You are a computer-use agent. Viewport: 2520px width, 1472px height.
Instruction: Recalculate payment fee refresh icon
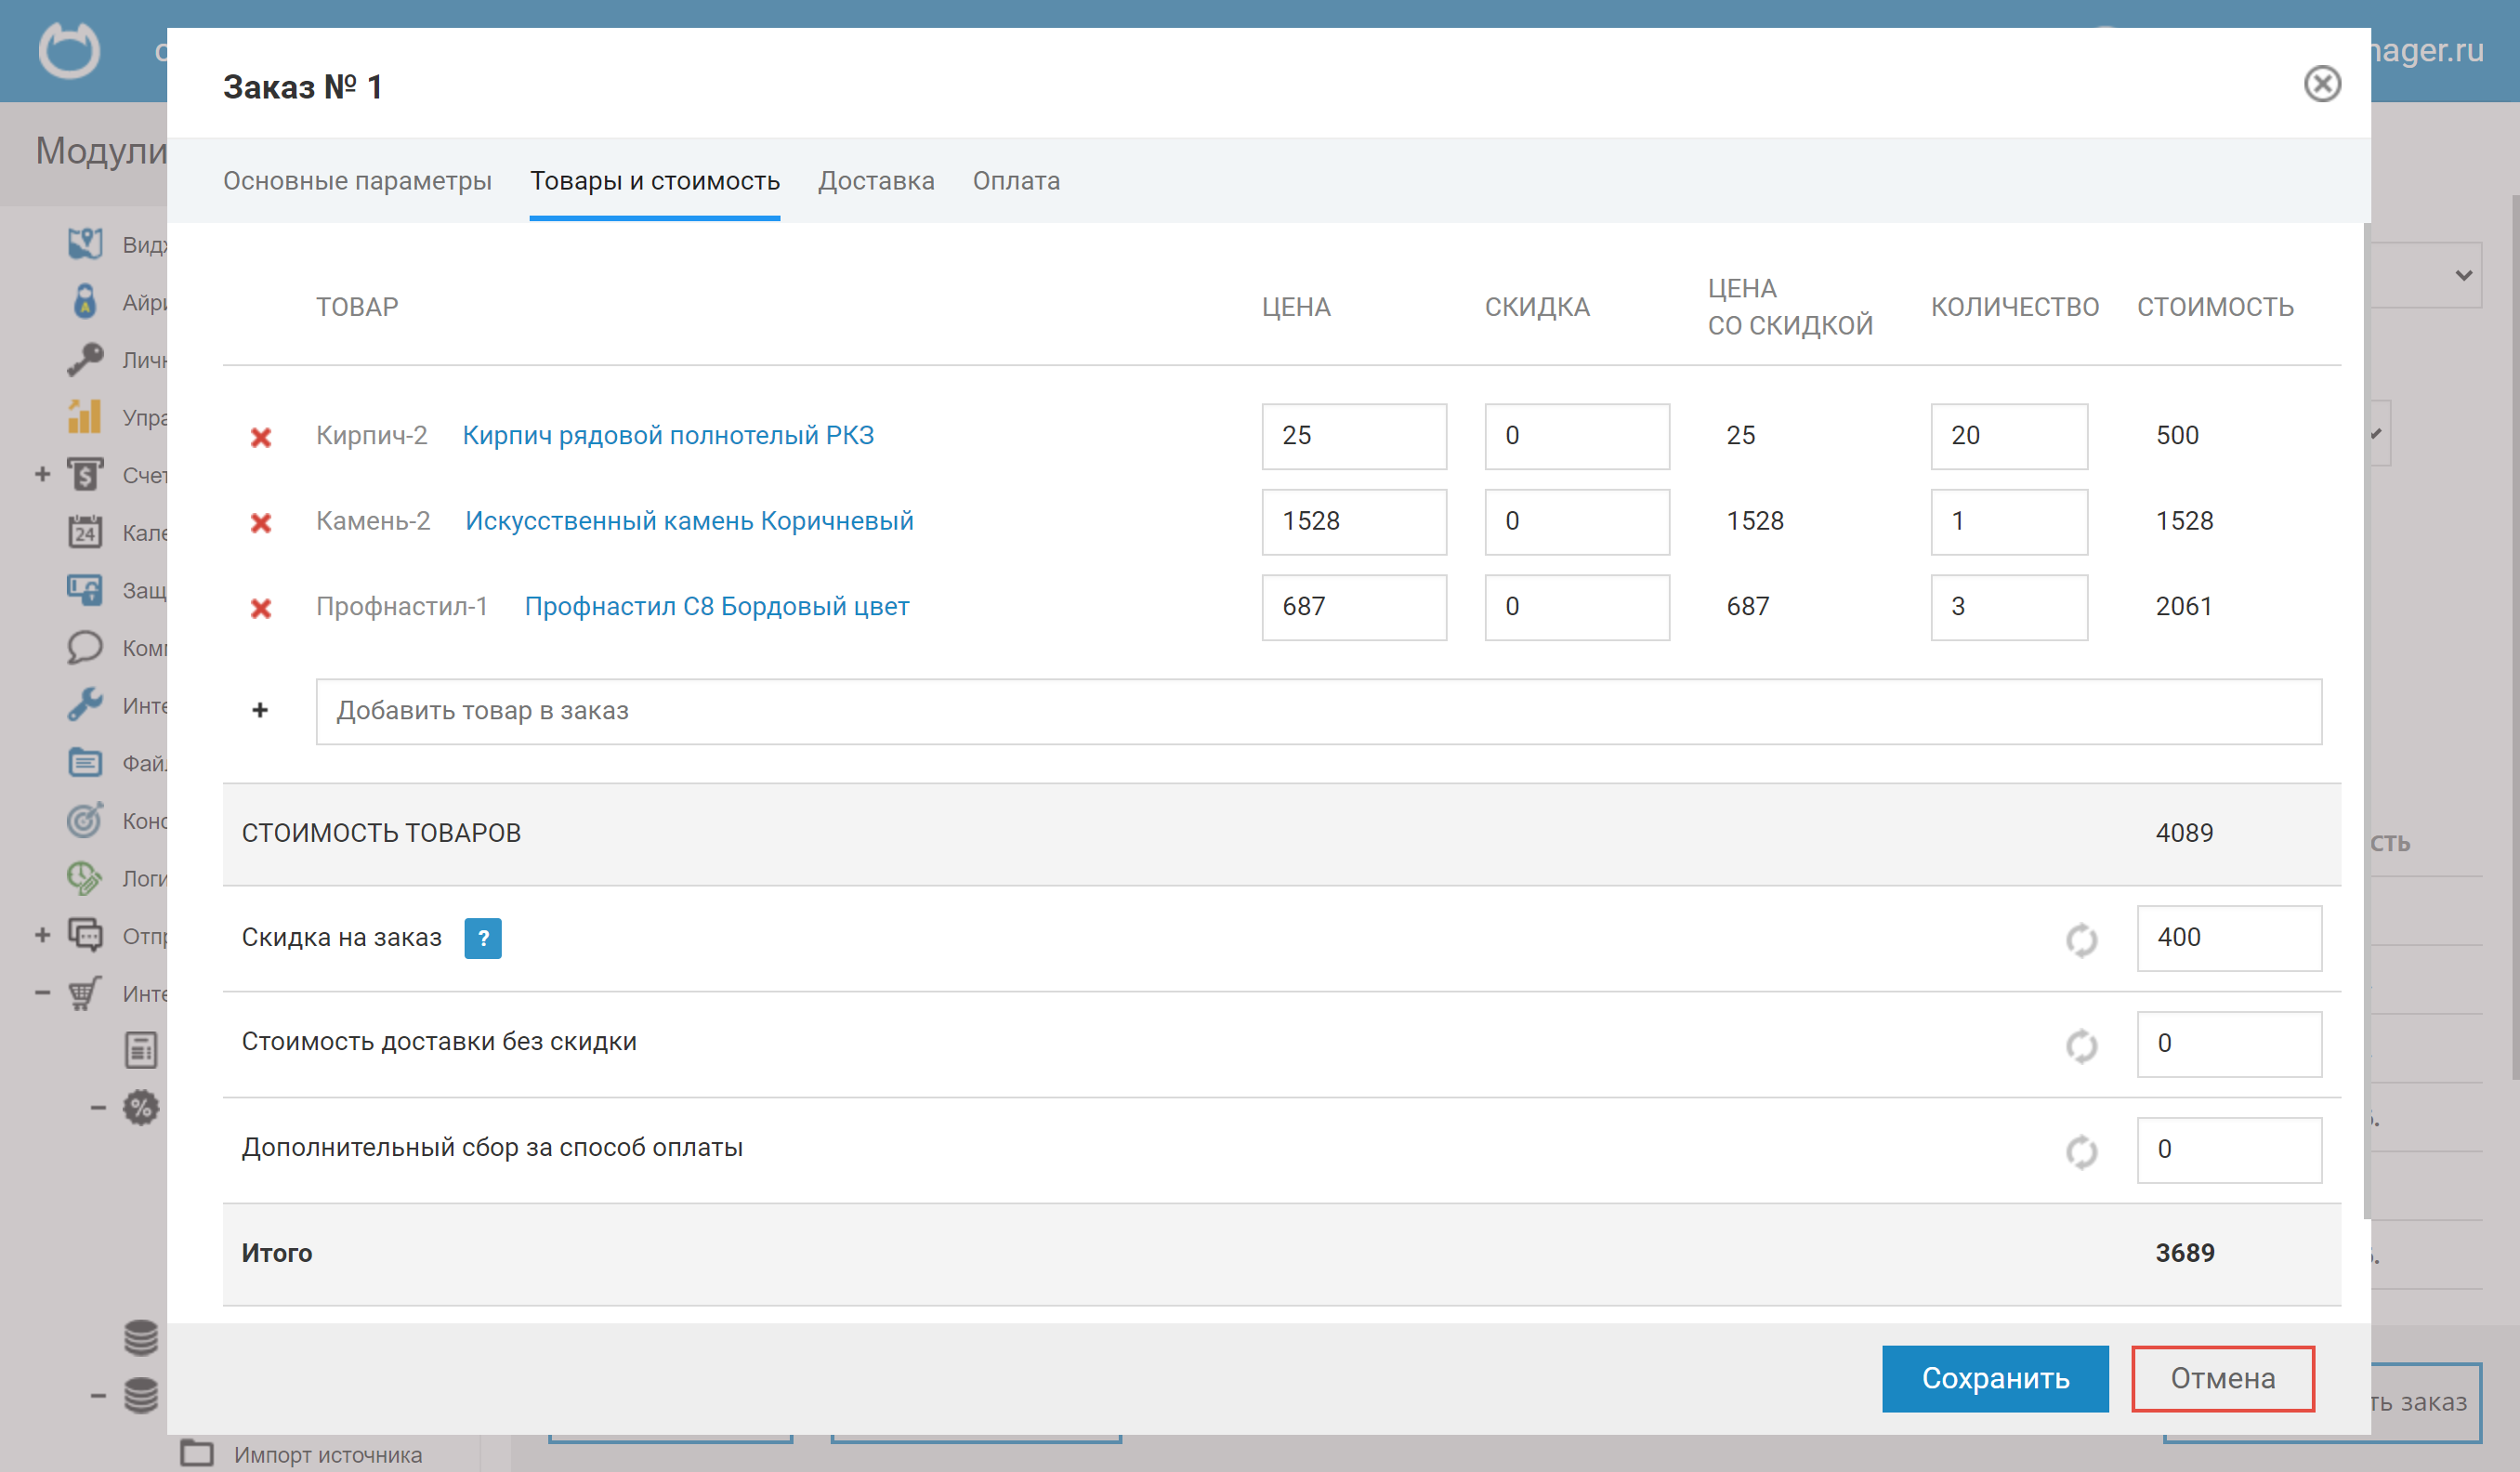[2082, 1152]
